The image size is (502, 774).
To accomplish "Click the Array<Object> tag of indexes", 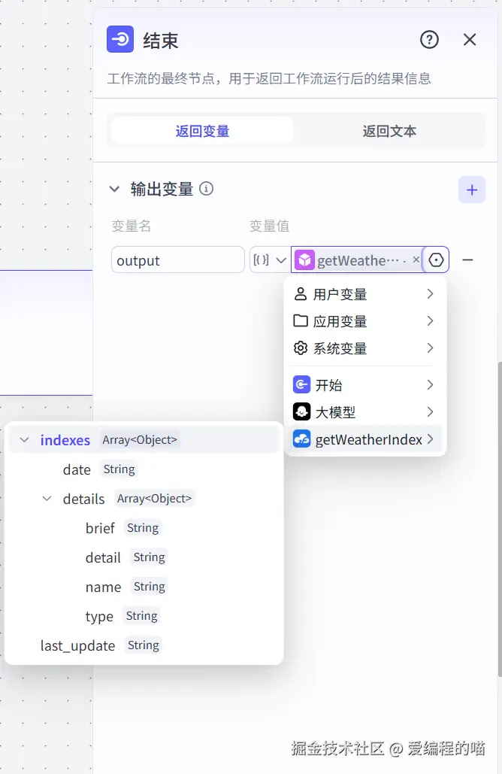I will pos(140,439).
